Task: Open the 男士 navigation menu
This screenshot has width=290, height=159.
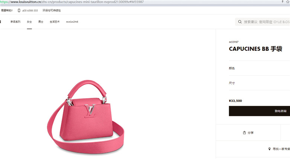Action: tap(41, 22)
